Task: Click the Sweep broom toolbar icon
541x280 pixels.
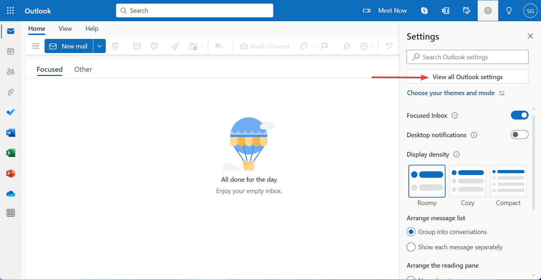Action: 175,46
